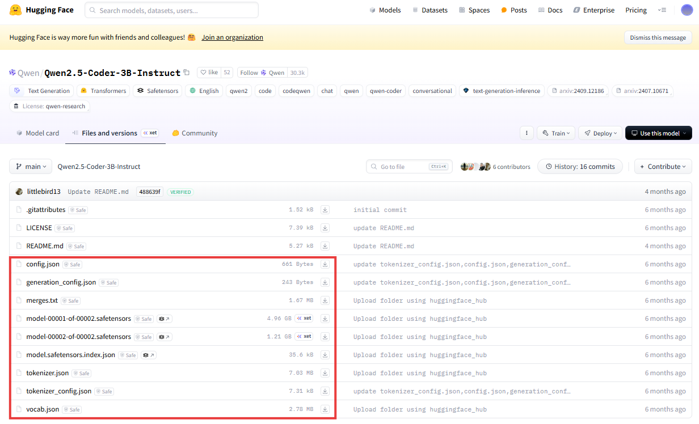Open the tokenizer.json file
Viewport: 699px width, 424px height.
[47, 373]
